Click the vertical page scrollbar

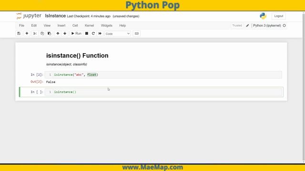pos(304,87)
